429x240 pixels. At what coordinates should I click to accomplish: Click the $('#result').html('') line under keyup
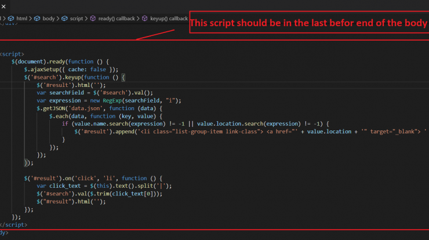(71, 85)
